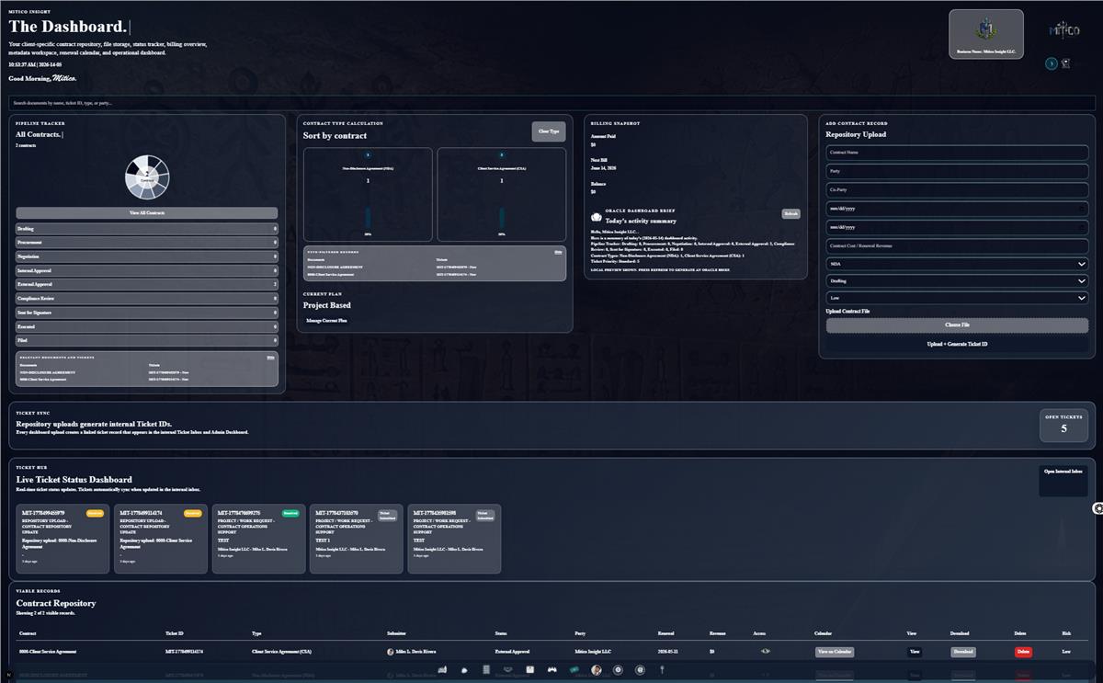Viewport: 1103px width, 683px height.
Task: Click the round arrow icon under Mitico logo
Action: 1052,63
